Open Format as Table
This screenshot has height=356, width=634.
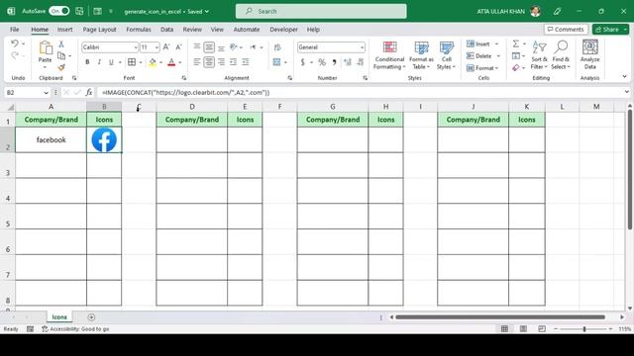pyautogui.click(x=421, y=55)
